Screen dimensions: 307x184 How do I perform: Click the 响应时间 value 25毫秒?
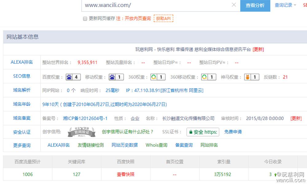[112, 90]
